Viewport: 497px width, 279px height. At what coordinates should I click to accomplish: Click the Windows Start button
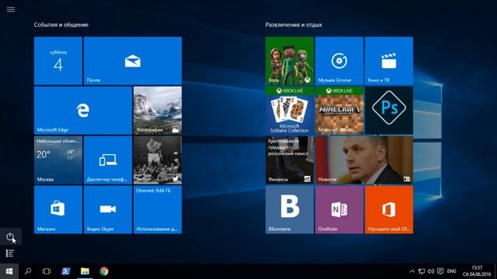tap(9, 271)
